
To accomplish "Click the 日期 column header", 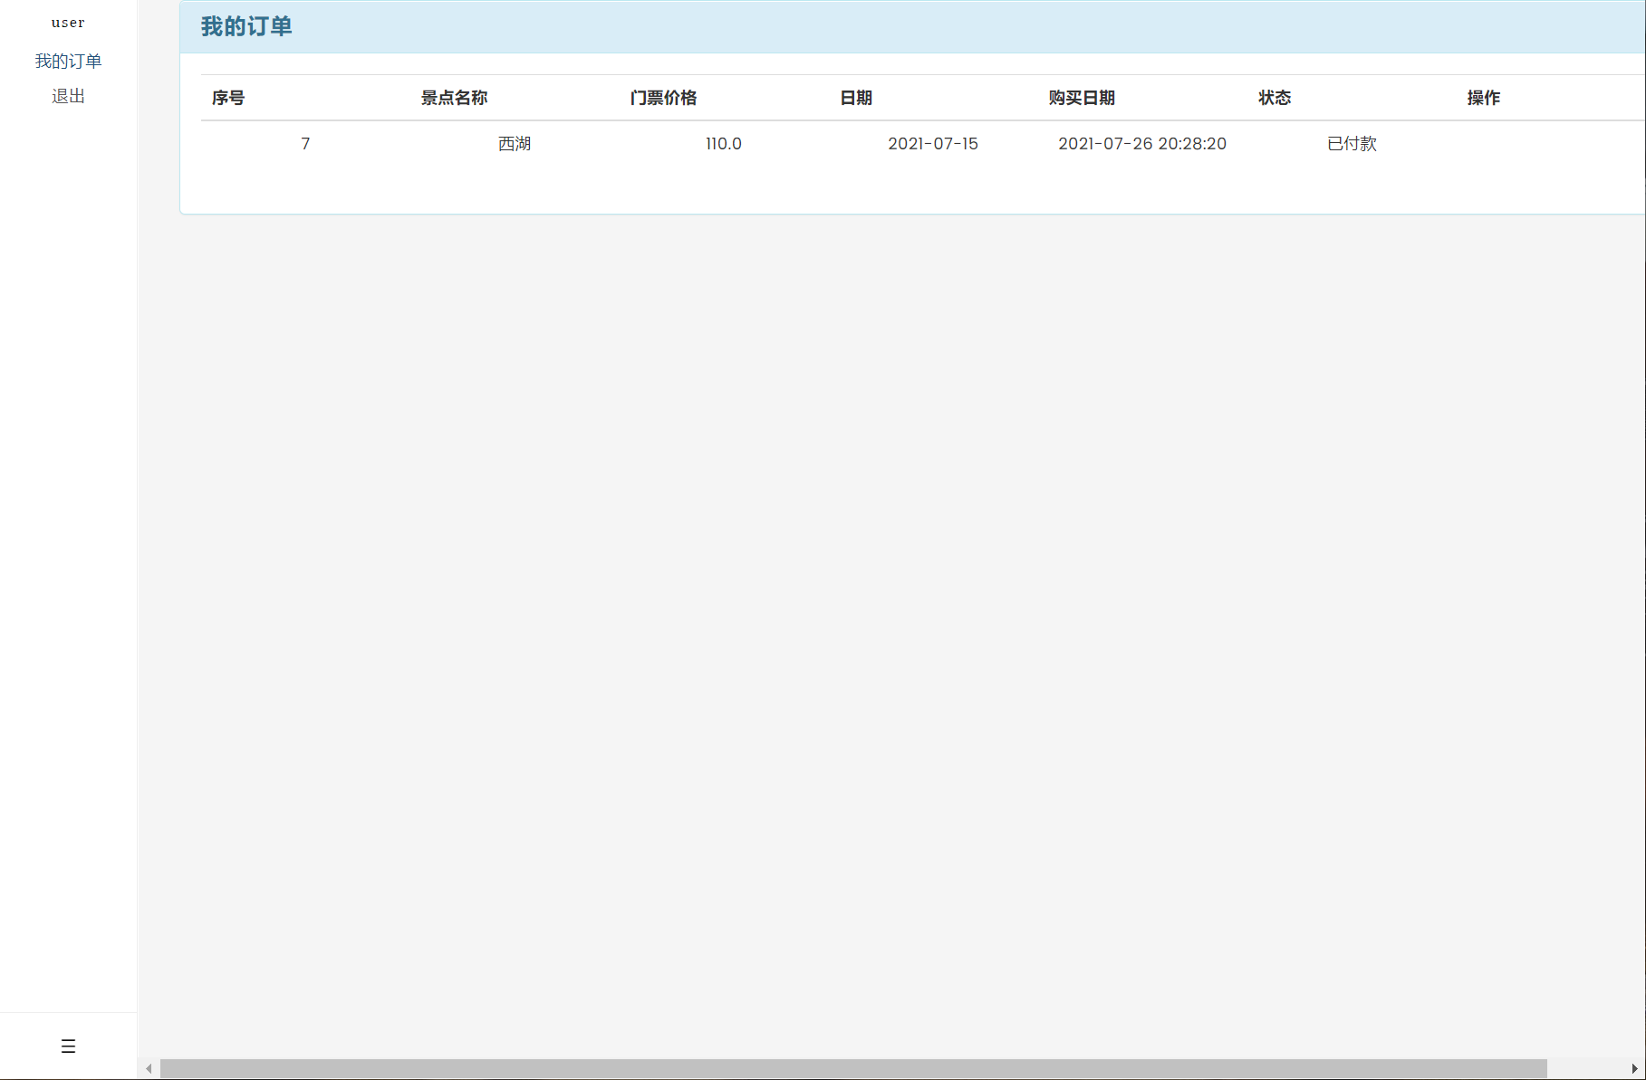I will point(855,98).
